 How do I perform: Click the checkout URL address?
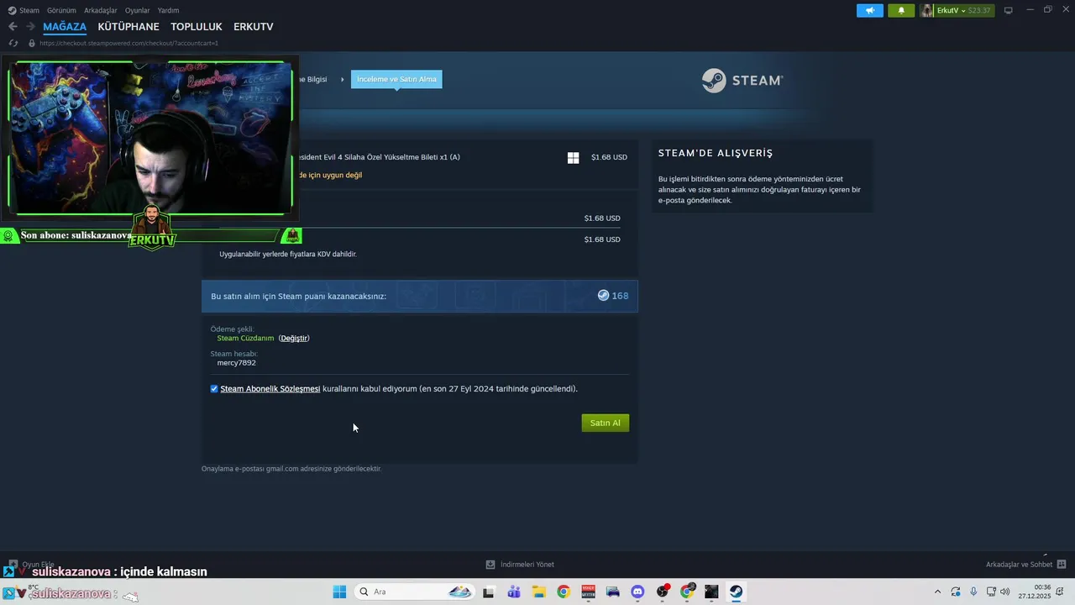pos(128,43)
